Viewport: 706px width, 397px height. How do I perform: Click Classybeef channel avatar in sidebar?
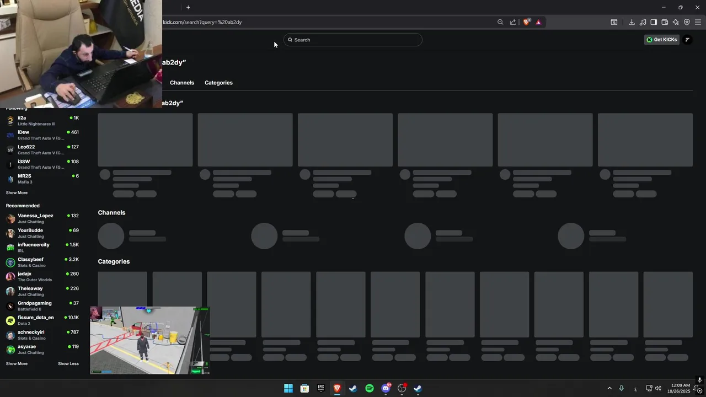point(10,262)
